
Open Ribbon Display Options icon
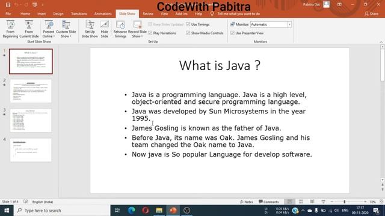339,4
